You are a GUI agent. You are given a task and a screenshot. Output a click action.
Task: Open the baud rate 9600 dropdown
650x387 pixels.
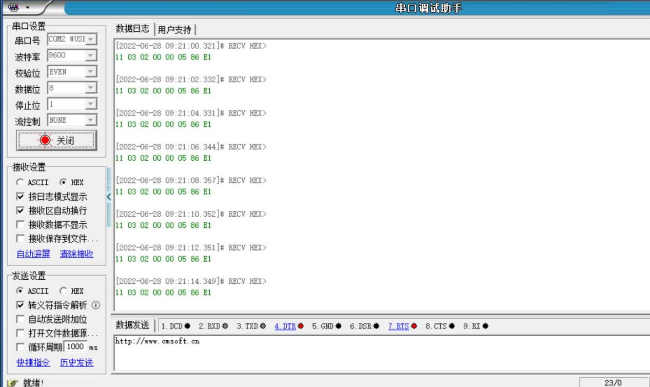point(91,55)
